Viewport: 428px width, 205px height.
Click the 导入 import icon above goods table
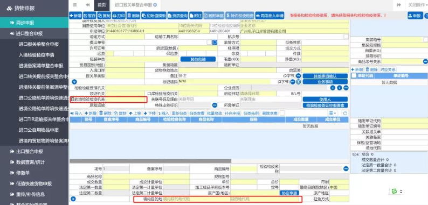pyautogui.click(x=77, y=113)
